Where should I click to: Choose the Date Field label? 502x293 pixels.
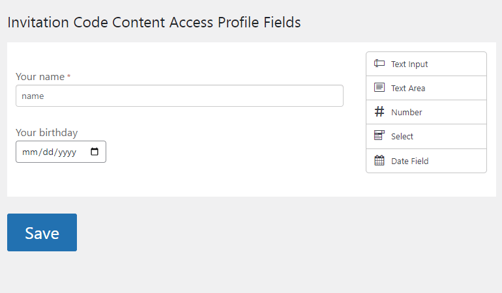[x=409, y=161]
